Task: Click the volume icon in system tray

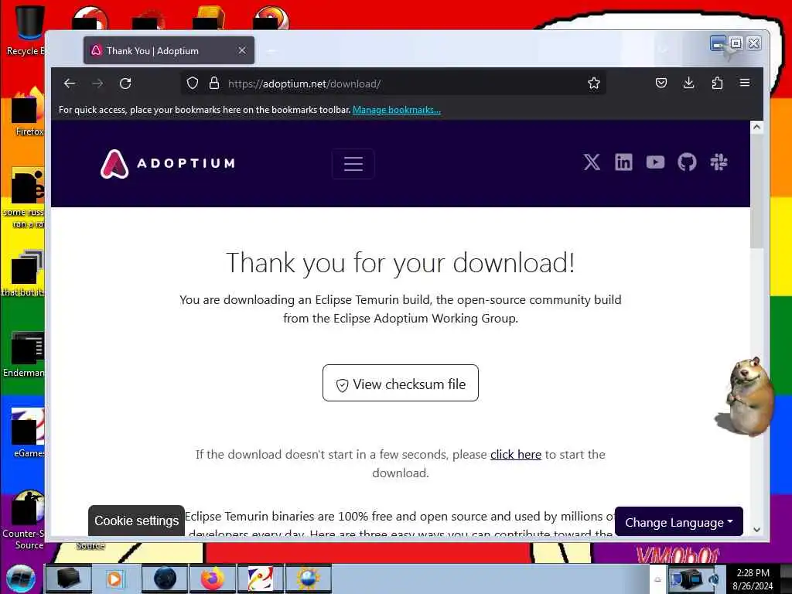Action: pyautogui.click(x=714, y=579)
